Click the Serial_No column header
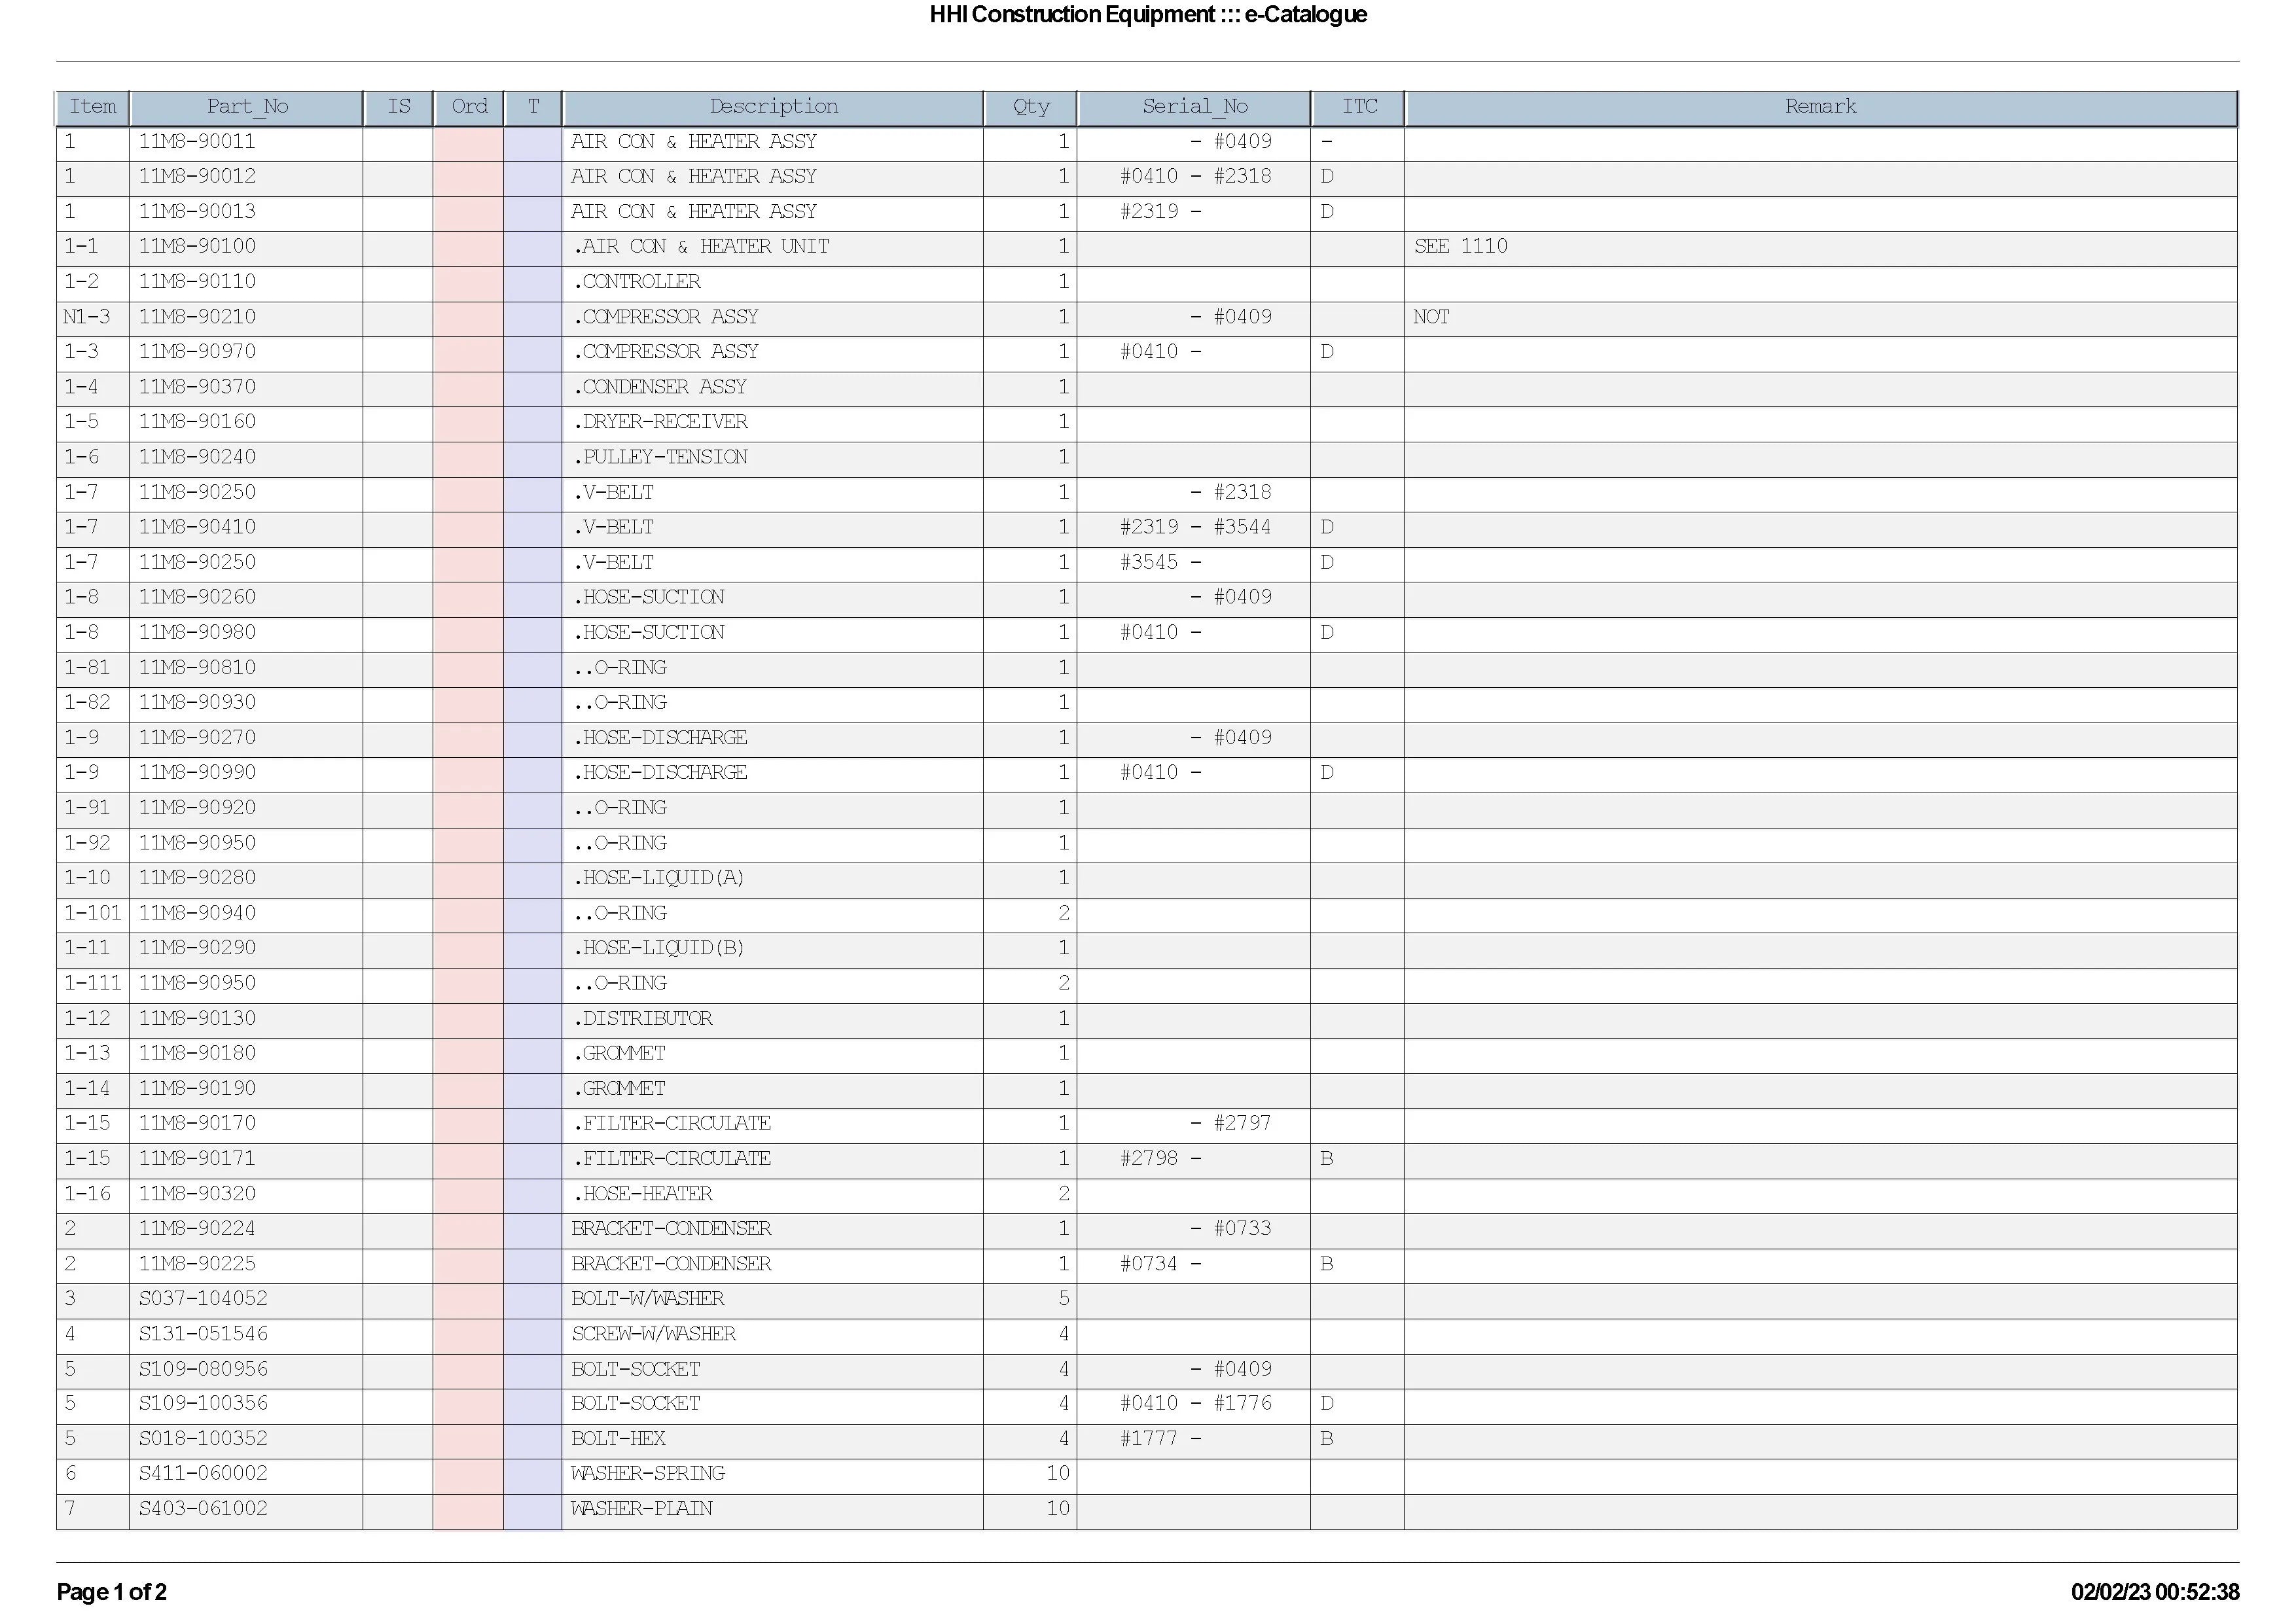The height and width of the screenshot is (1623, 2296). pyautogui.click(x=1194, y=107)
